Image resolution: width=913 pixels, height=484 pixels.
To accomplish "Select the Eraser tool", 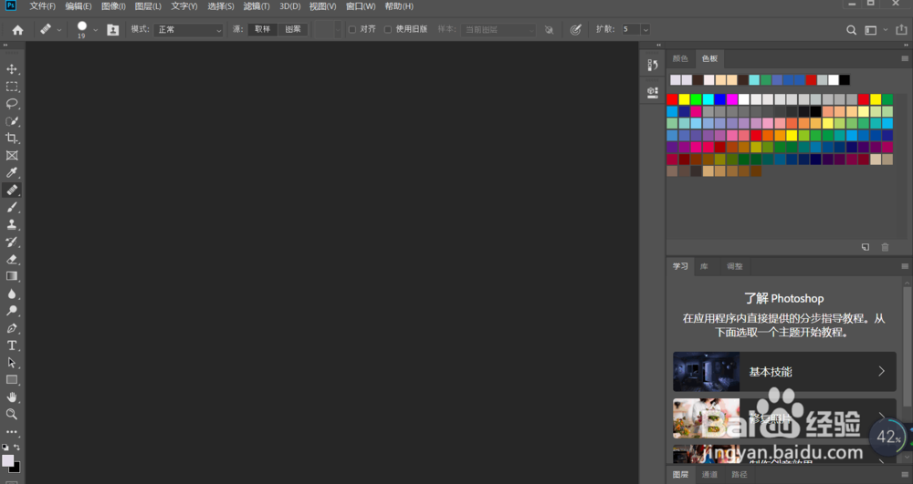I will coord(12,259).
